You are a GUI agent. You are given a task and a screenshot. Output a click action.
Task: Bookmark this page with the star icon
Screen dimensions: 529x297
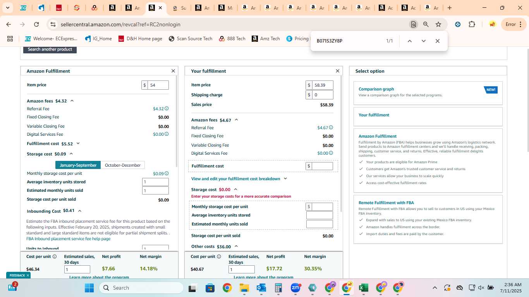tap(438, 24)
